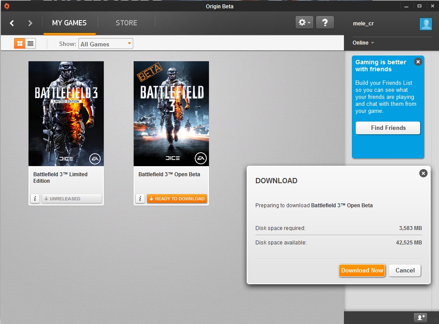Image resolution: width=439 pixels, height=324 pixels.
Task: Open the My Games tab
Action: pos(69,23)
